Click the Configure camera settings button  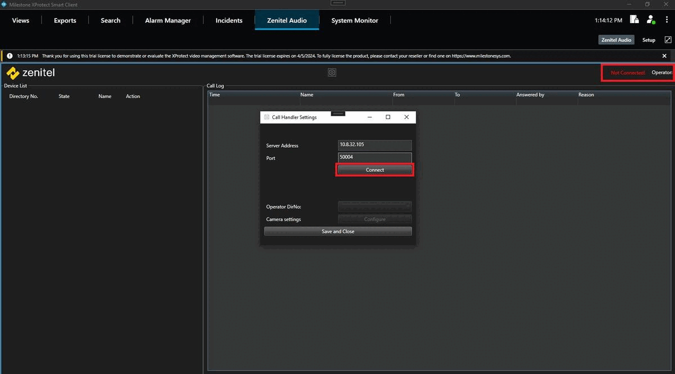pos(375,219)
